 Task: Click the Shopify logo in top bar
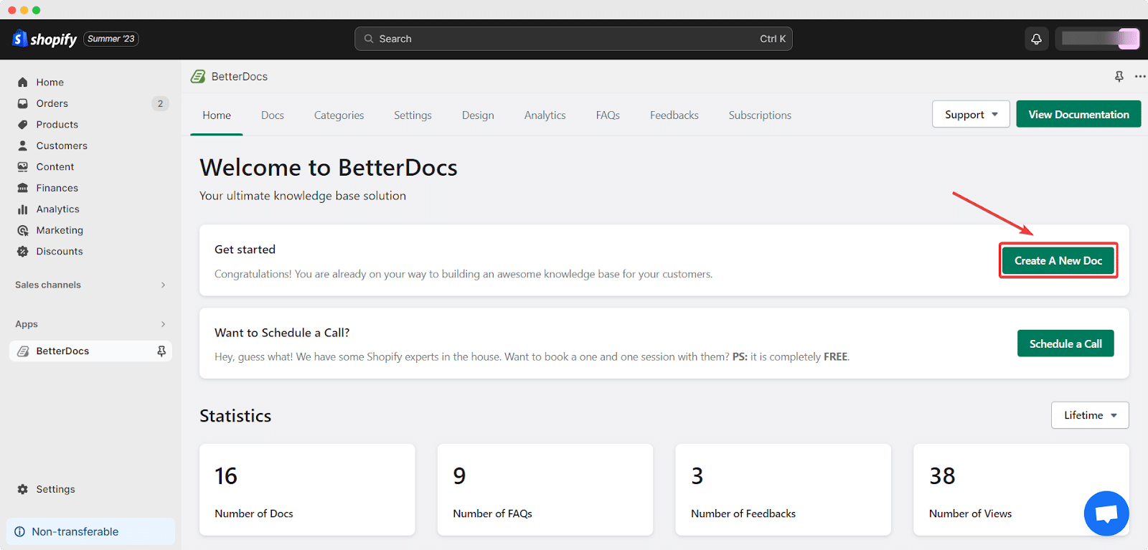coord(44,39)
